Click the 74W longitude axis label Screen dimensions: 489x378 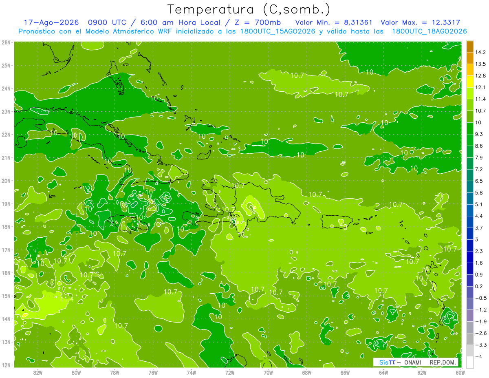coord(191,373)
